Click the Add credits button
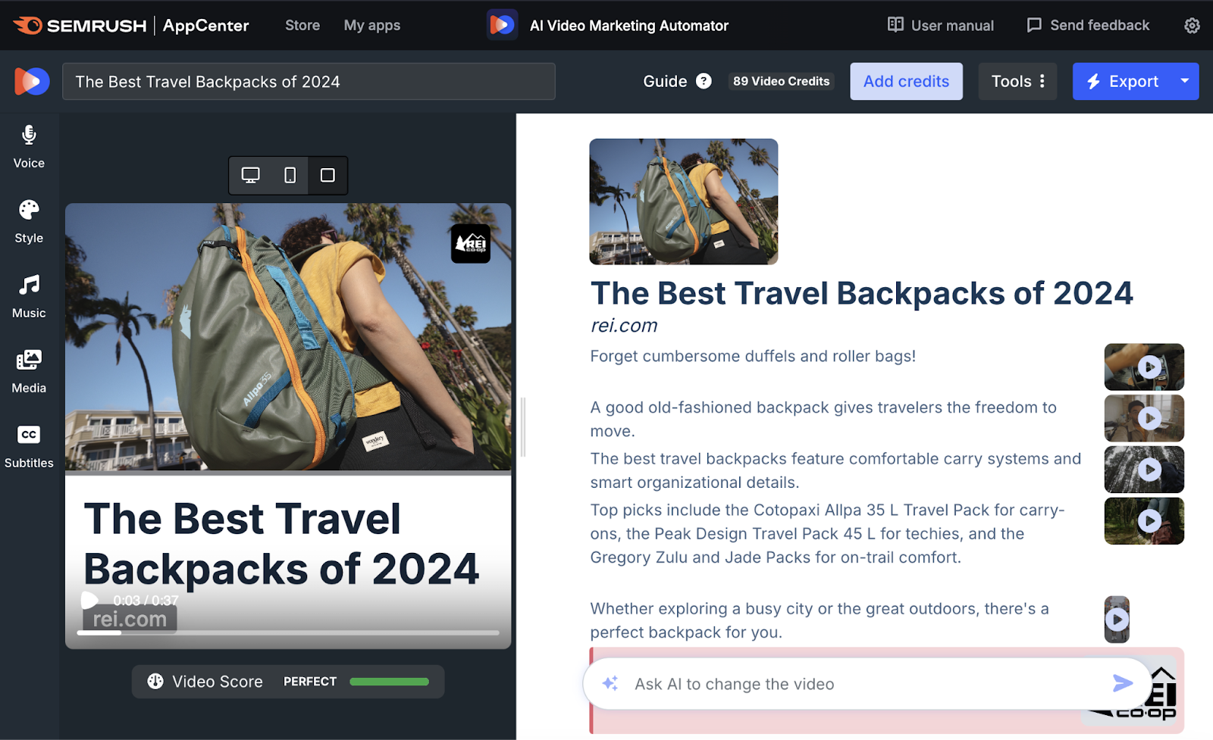The image size is (1213, 740). coord(906,81)
